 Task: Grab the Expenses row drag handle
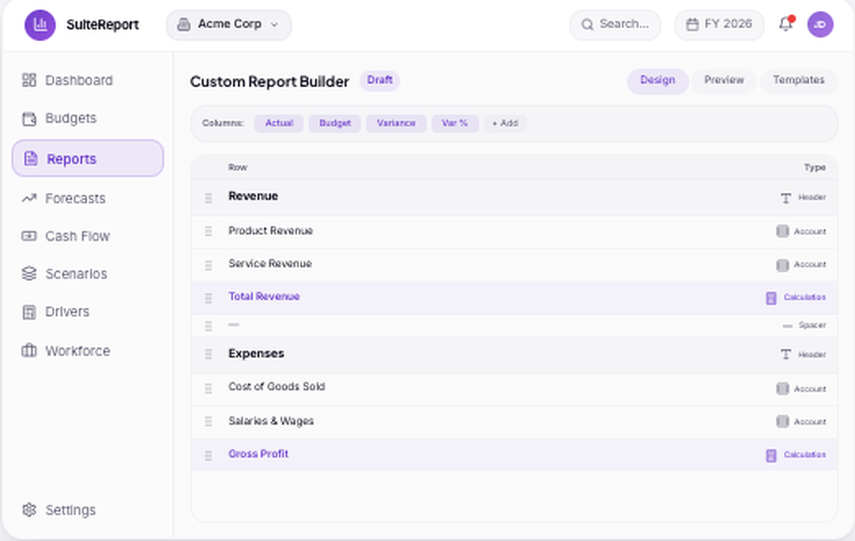click(209, 354)
